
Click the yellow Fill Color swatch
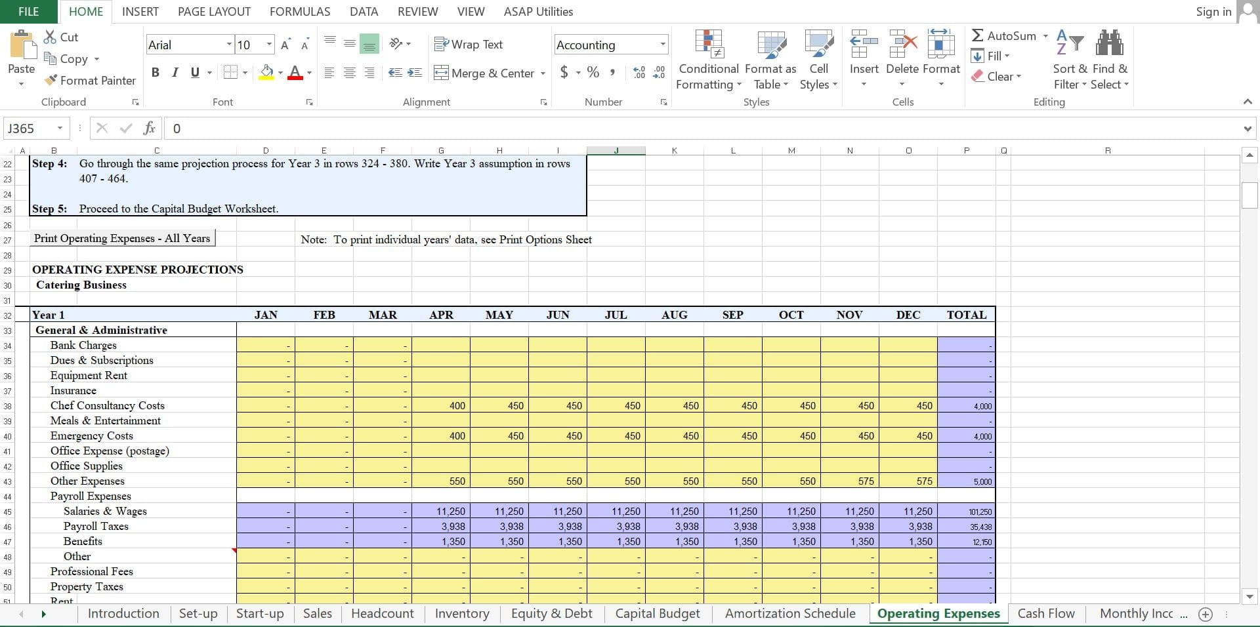click(266, 73)
